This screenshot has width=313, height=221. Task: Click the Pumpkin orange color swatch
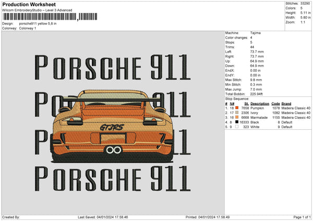[238, 107]
